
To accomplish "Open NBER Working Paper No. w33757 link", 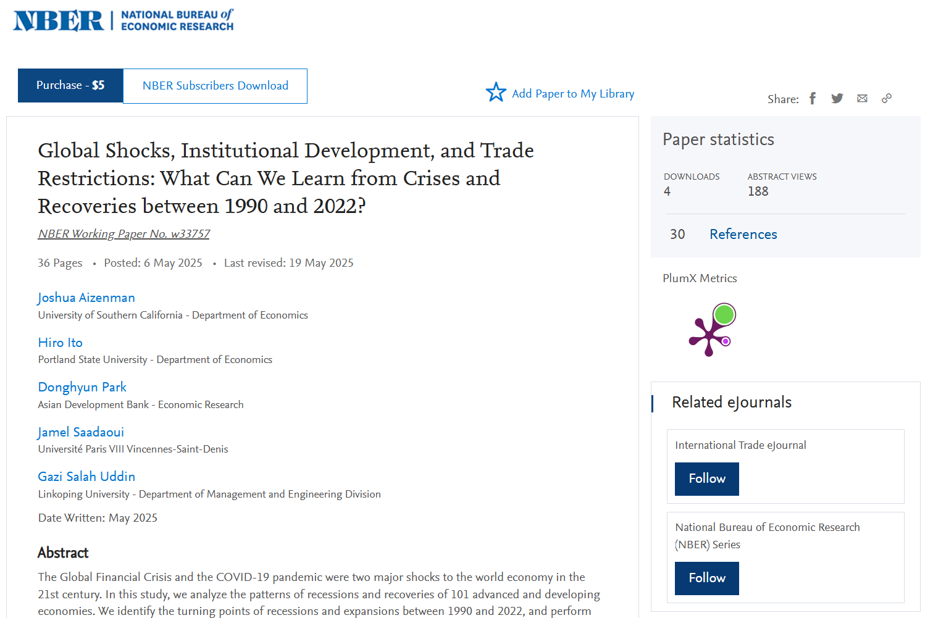I will pos(124,234).
